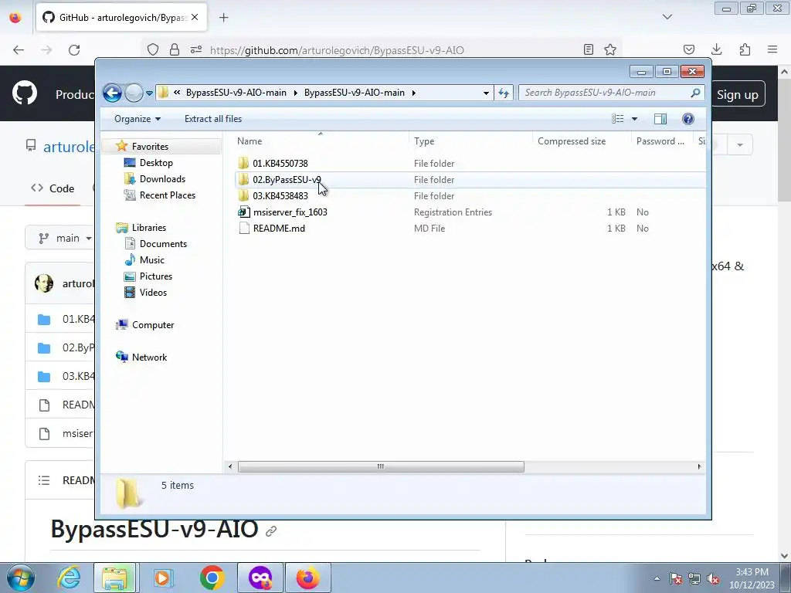Screen dimensions: 791x593
Task: Open Videos library
Action: 153,293
